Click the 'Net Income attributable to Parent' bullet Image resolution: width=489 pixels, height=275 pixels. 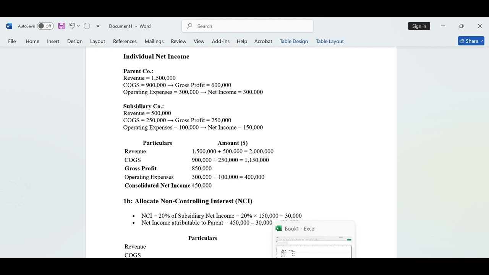point(207,223)
